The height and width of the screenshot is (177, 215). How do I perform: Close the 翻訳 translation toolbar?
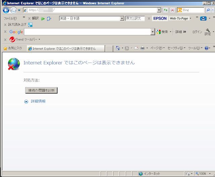click(x=29, y=19)
